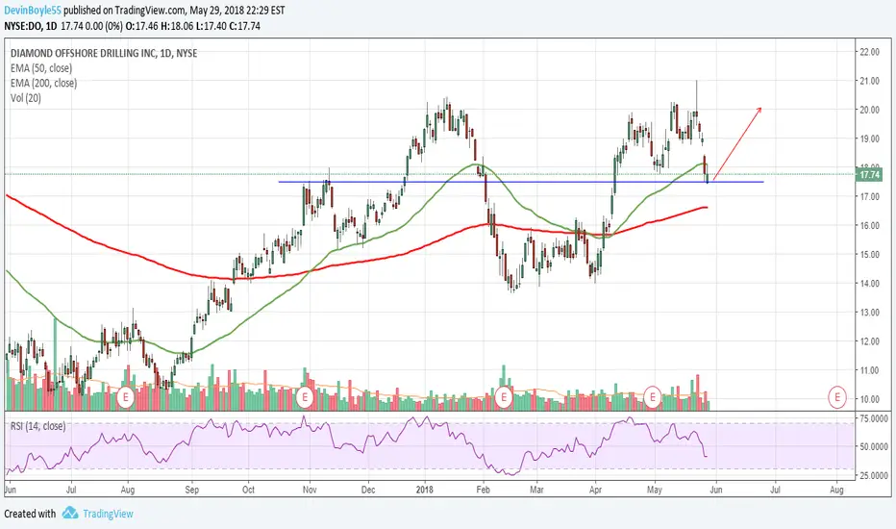Image resolution: width=896 pixels, height=529 pixels.
Task: Click the upcoming earnings marker near August 2018
Action: 837,397
